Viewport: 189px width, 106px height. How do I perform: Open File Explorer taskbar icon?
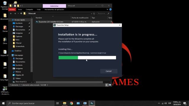pyautogui.click(x=65, y=103)
